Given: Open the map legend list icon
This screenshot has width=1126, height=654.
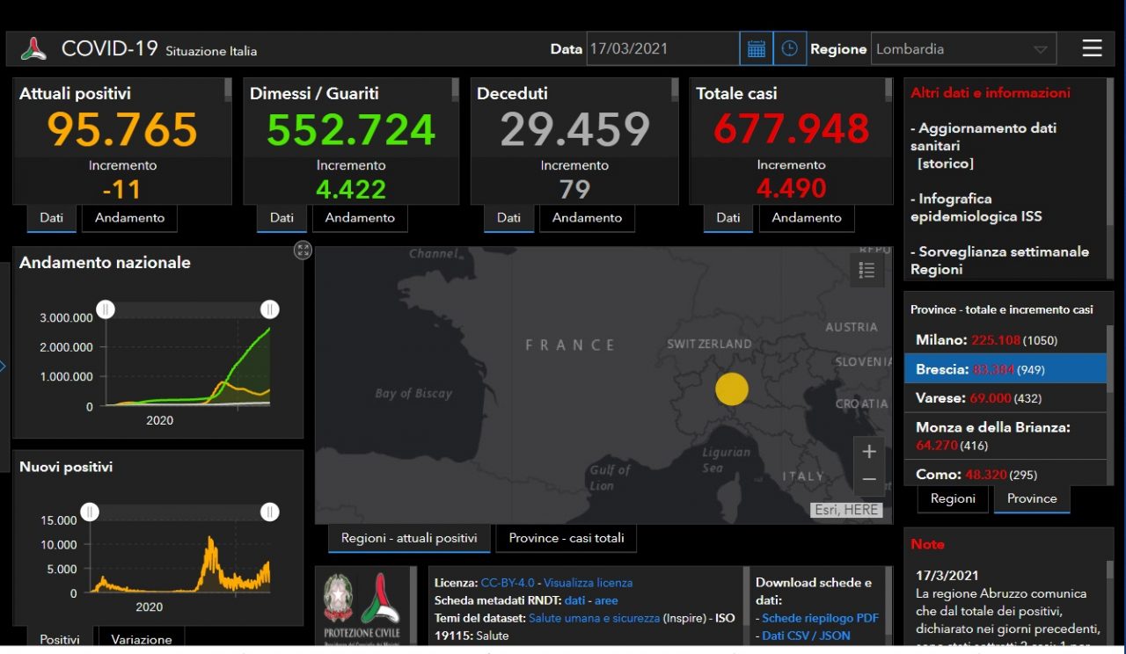Looking at the screenshot, I should pyautogui.click(x=866, y=271).
